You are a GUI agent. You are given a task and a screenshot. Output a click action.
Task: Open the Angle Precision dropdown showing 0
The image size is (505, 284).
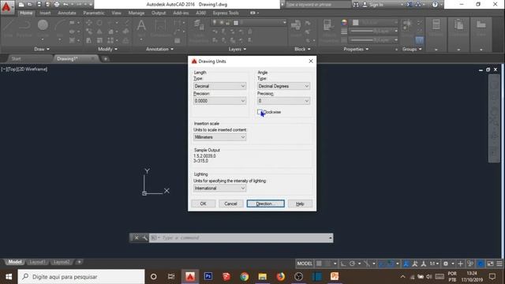point(283,101)
